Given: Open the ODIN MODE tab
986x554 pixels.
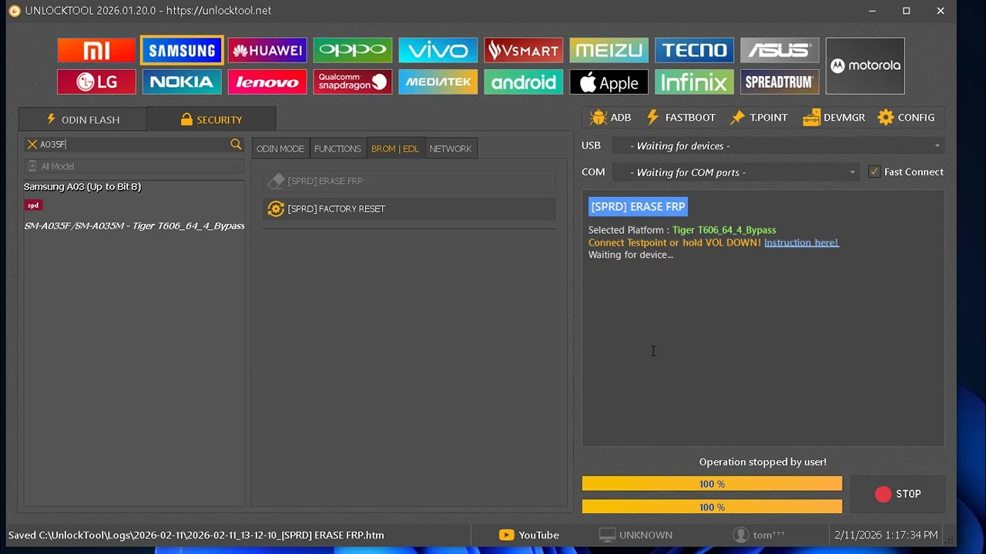Looking at the screenshot, I should tap(280, 149).
